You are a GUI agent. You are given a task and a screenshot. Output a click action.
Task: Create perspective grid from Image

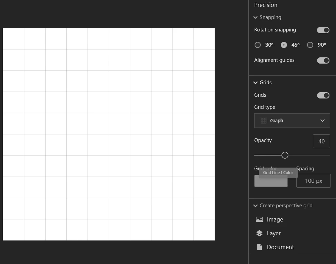(275, 219)
